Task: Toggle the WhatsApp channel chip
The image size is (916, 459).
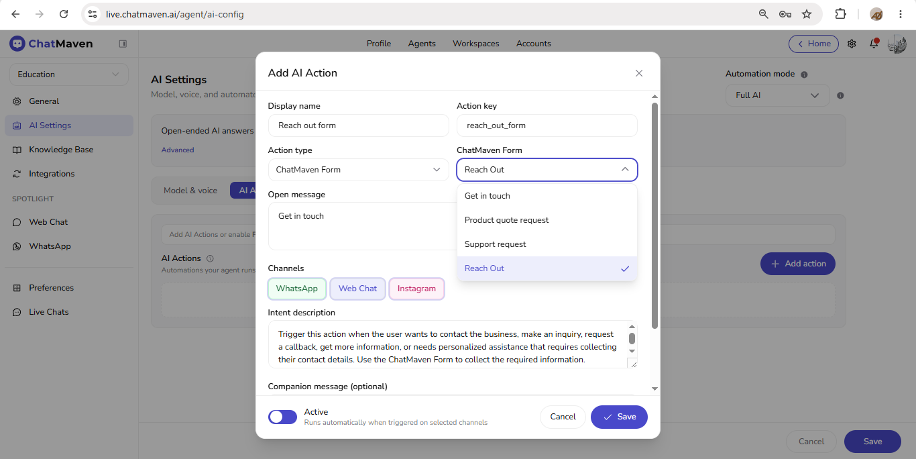Action: click(x=297, y=289)
